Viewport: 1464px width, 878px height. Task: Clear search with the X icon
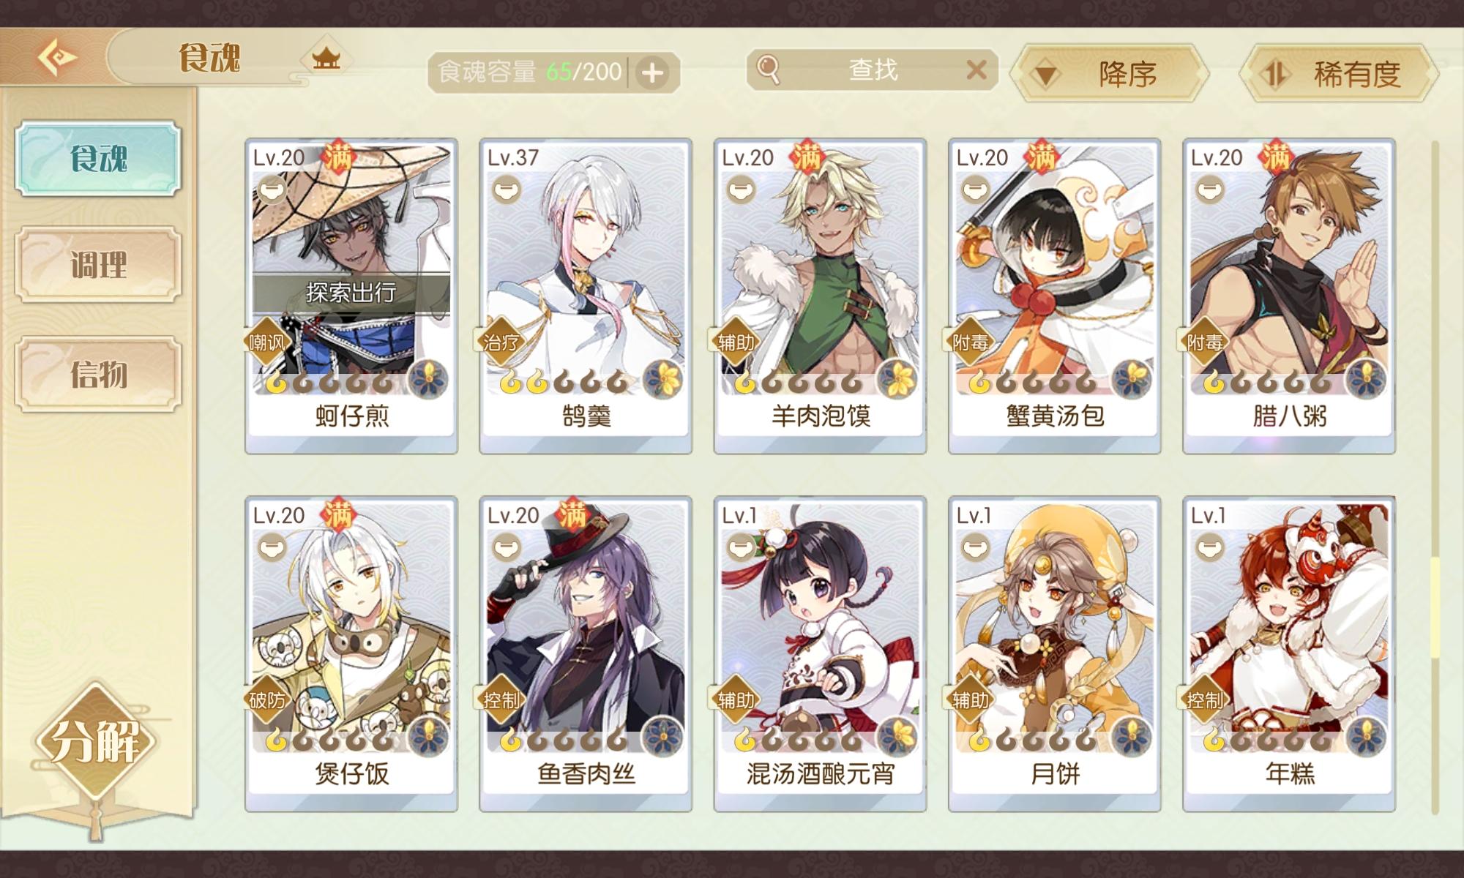pos(976,70)
